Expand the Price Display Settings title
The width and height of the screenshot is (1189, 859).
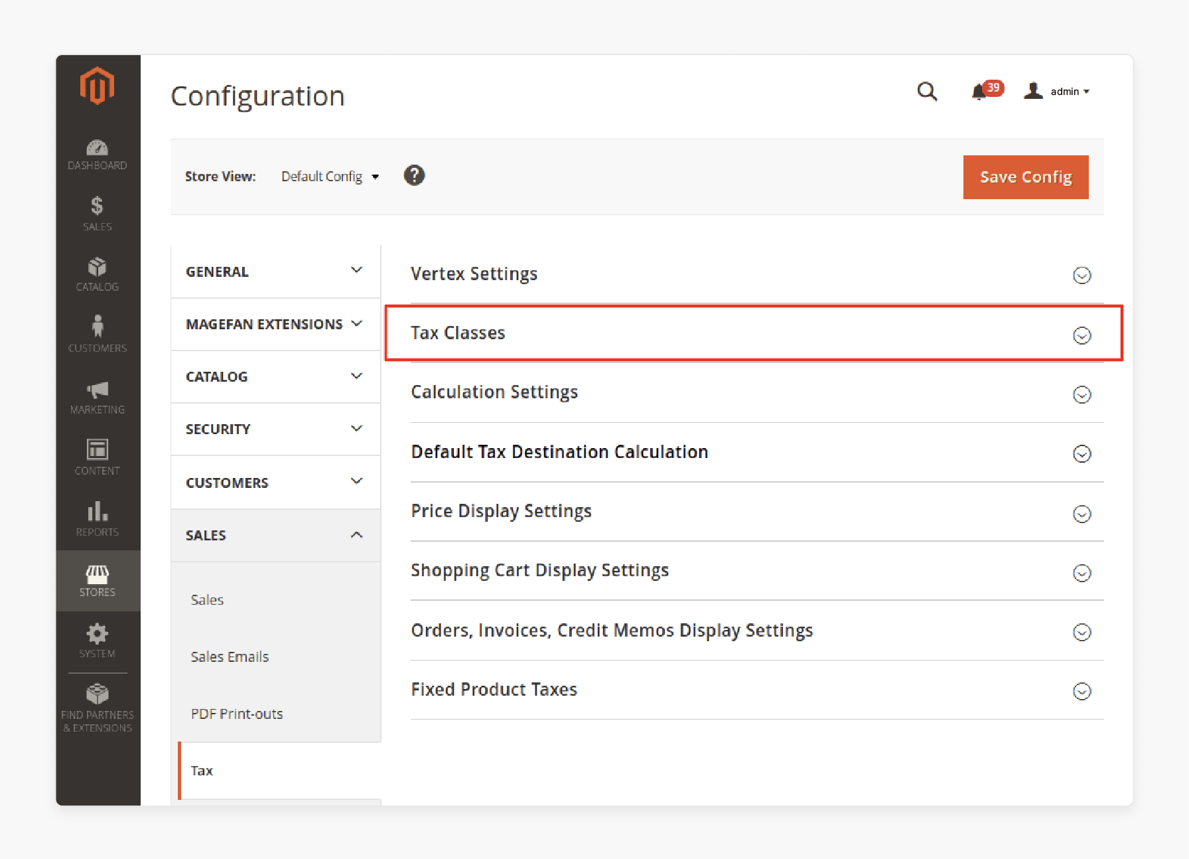point(501,511)
